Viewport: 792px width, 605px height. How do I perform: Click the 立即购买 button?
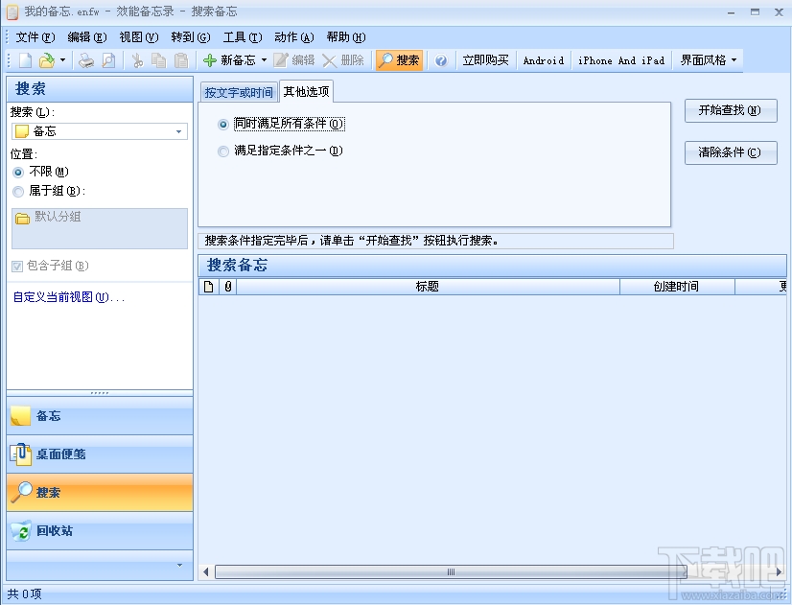[485, 60]
